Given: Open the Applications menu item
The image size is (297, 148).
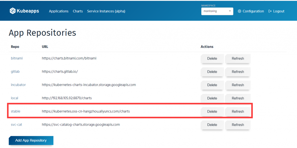Looking at the screenshot, I should [59, 11].
